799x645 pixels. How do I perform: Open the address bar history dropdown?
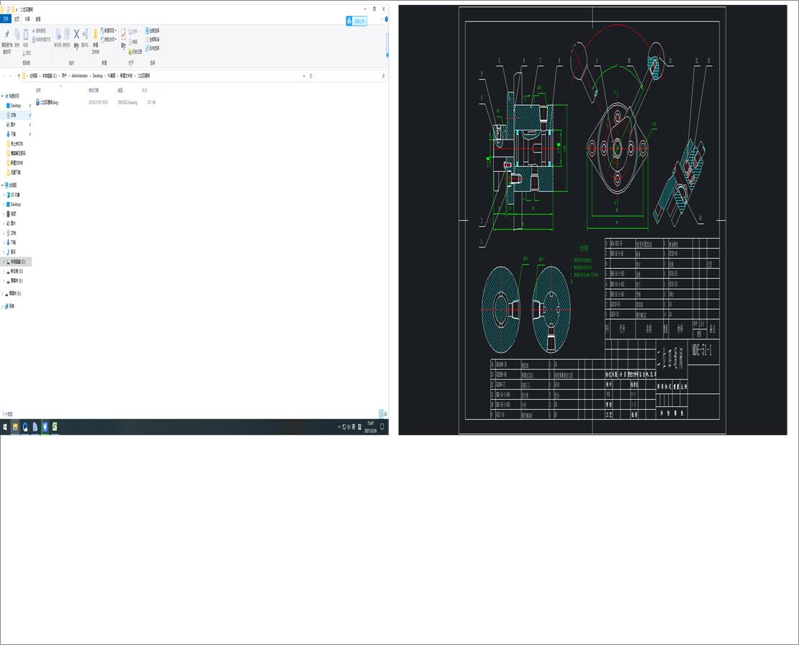[x=304, y=76]
